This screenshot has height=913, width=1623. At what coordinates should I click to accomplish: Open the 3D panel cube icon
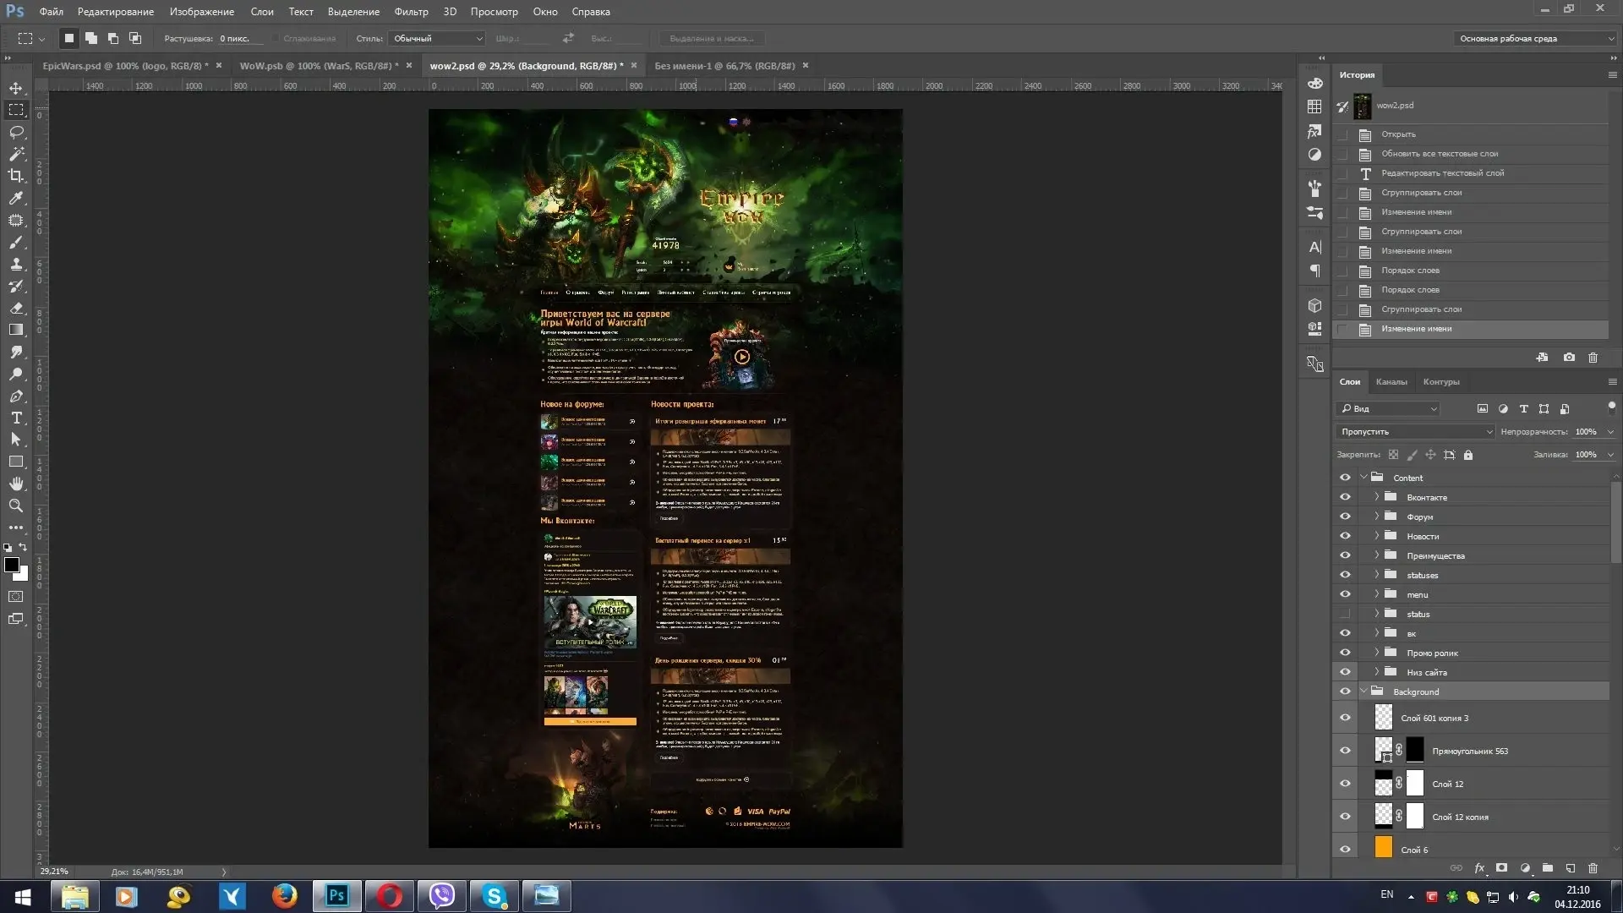point(1314,306)
